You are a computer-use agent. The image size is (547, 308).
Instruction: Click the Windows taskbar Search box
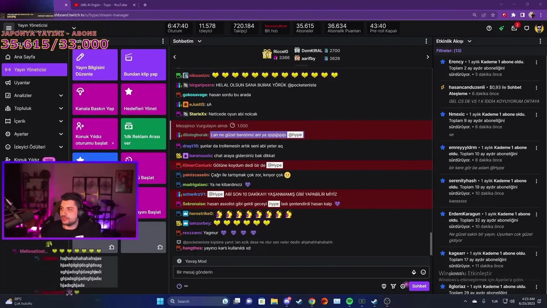coord(199,301)
